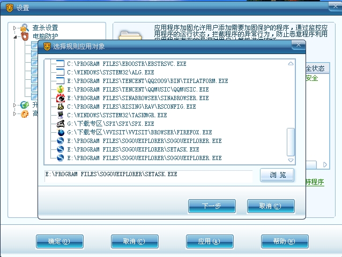Image resolution: width=342 pixels, height=257 pixels.
Task: Click 确定(O) in the Settings window
Action: tap(60, 241)
